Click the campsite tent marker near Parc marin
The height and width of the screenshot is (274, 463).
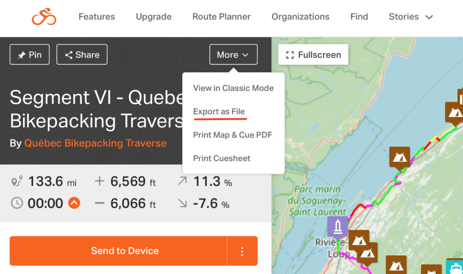tap(400, 158)
